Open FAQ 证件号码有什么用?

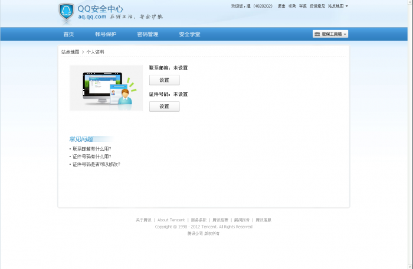point(91,157)
